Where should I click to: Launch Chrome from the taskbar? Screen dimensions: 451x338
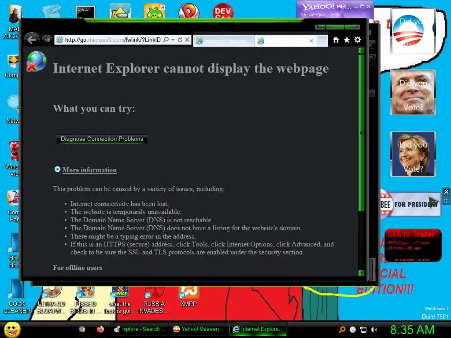click(82, 329)
